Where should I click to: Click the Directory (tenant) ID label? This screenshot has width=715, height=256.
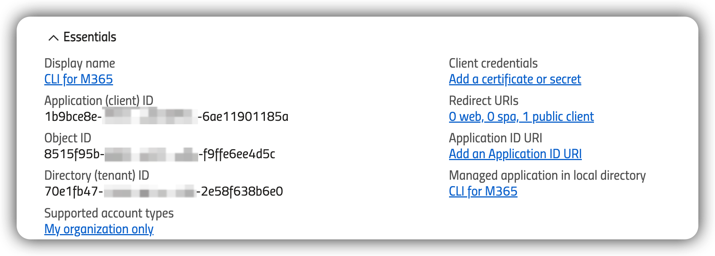pyautogui.click(x=96, y=175)
